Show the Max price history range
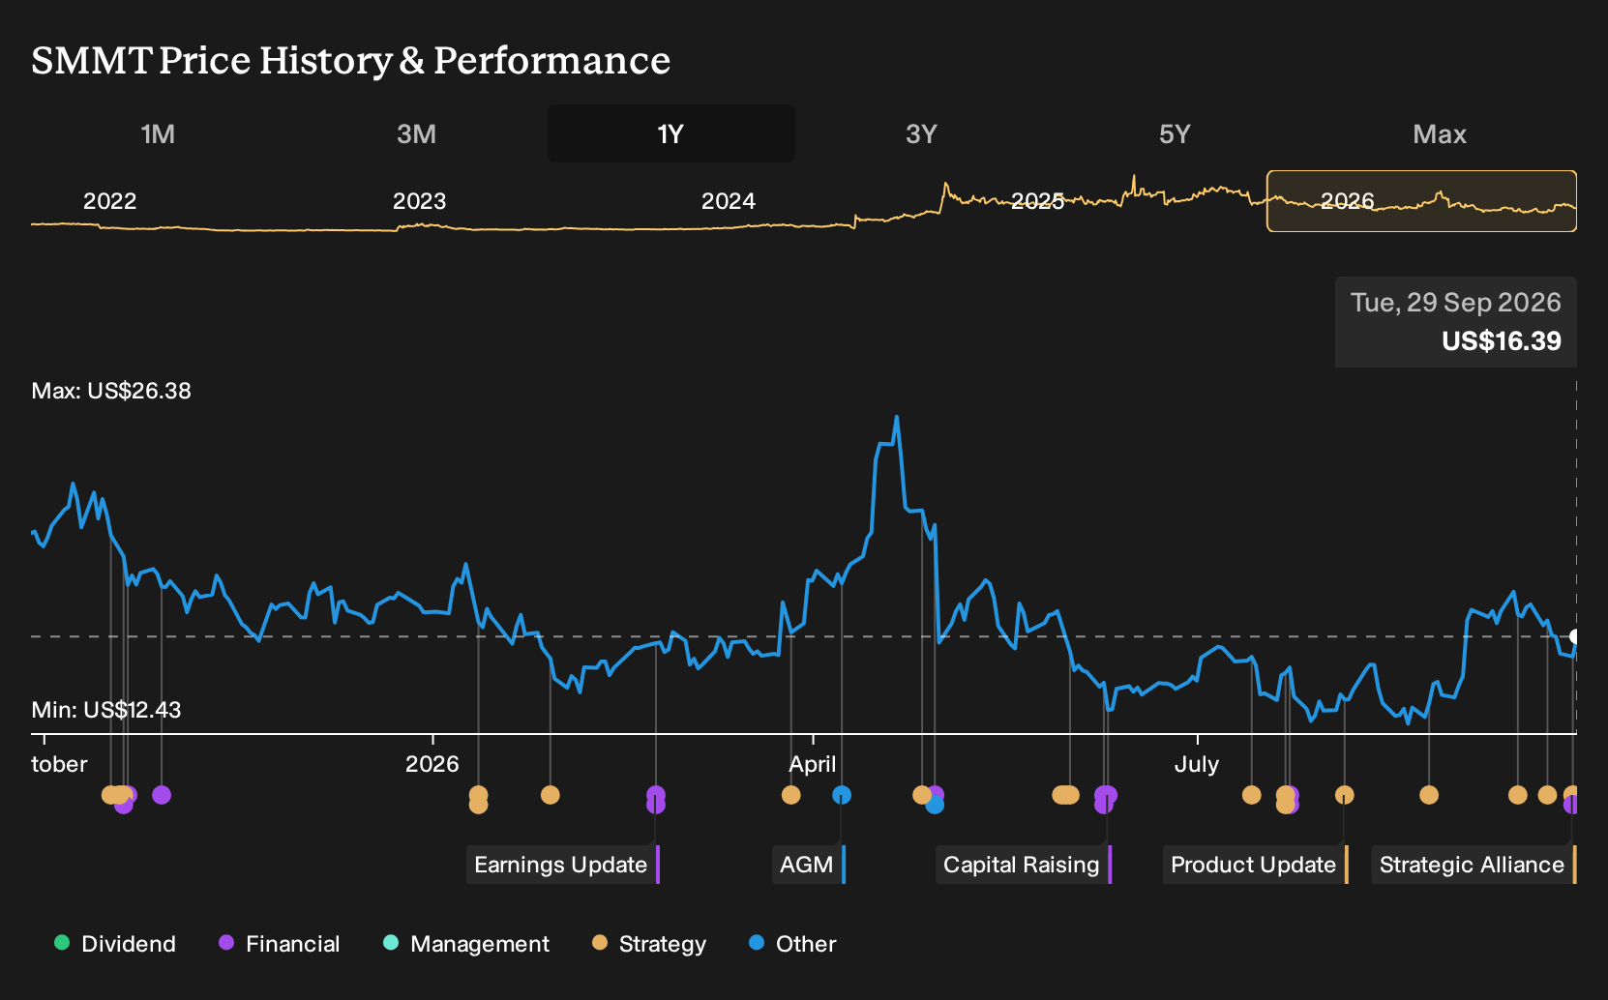Screen dimensions: 1608x1000 1440,133
